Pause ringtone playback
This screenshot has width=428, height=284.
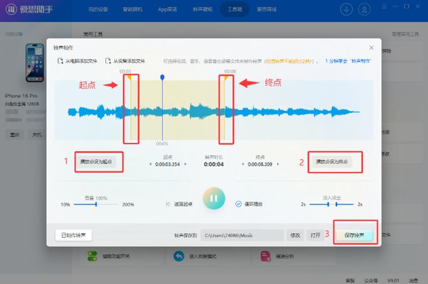[214, 198]
